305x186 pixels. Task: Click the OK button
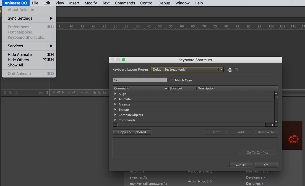coord(266,165)
